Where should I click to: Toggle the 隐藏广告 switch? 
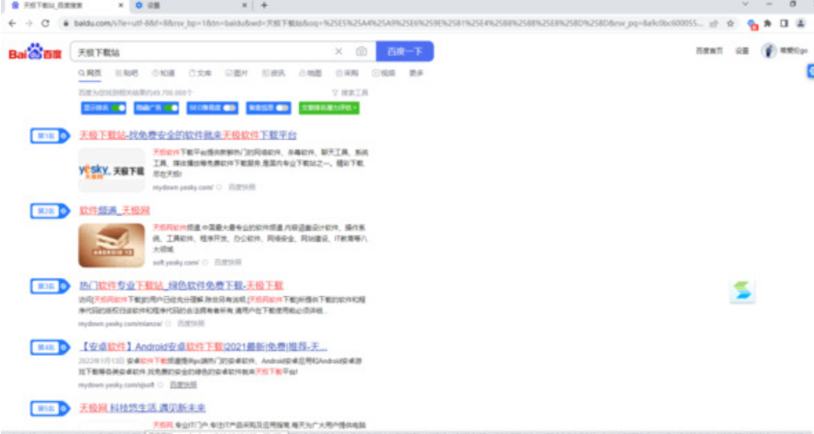171,108
